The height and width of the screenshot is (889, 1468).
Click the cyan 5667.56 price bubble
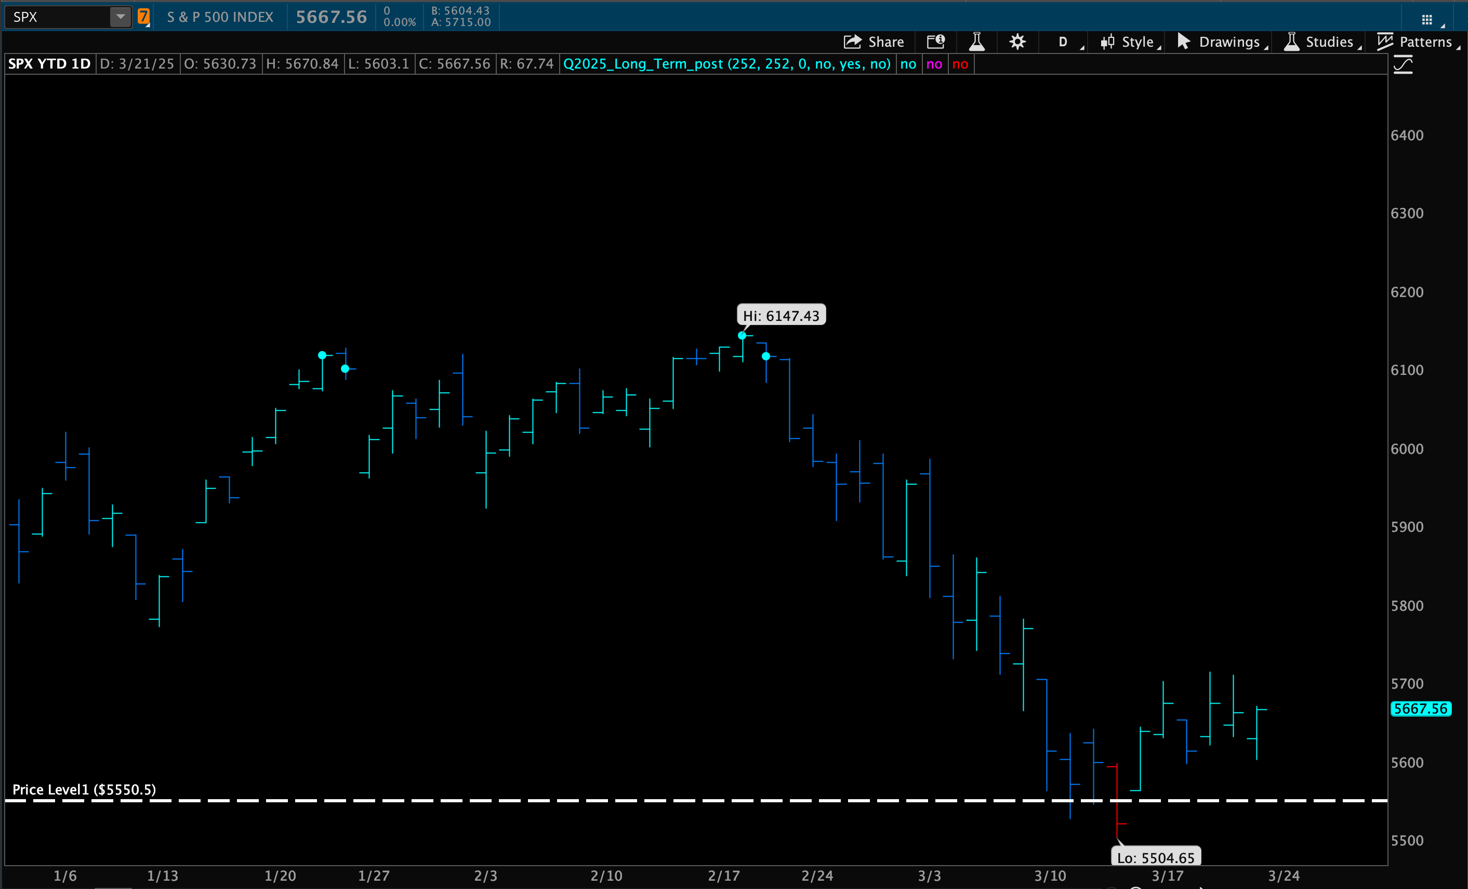coord(1420,709)
